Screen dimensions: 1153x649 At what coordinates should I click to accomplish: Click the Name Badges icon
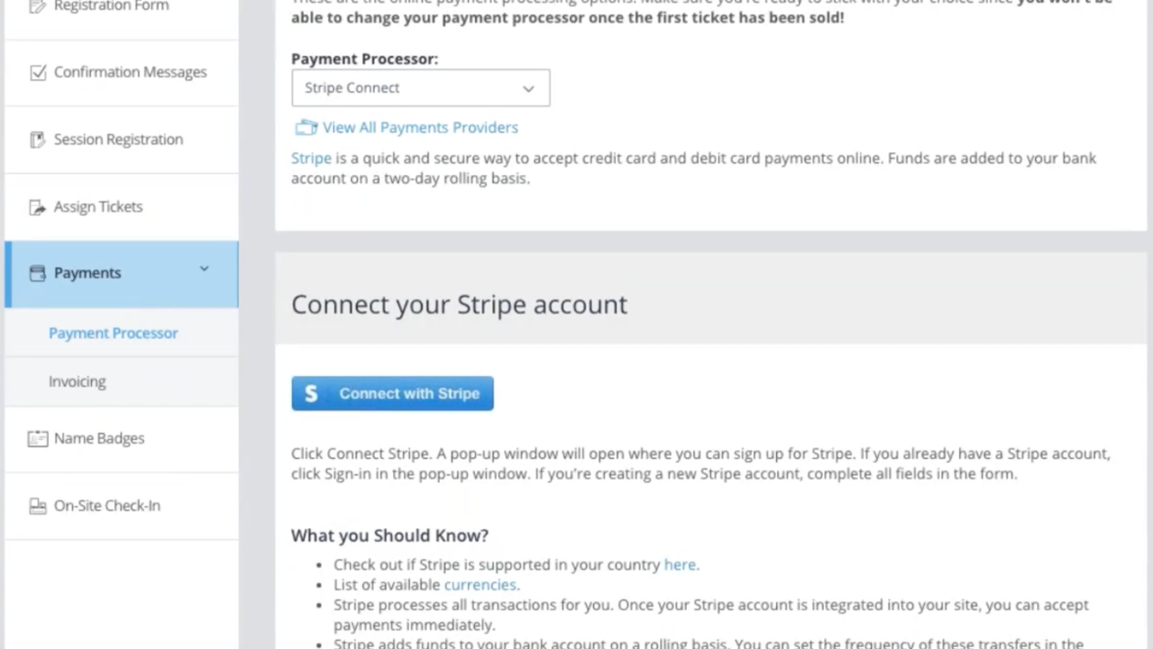38,438
